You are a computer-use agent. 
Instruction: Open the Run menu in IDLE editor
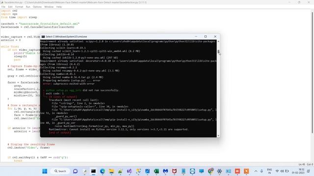coord(28,7)
